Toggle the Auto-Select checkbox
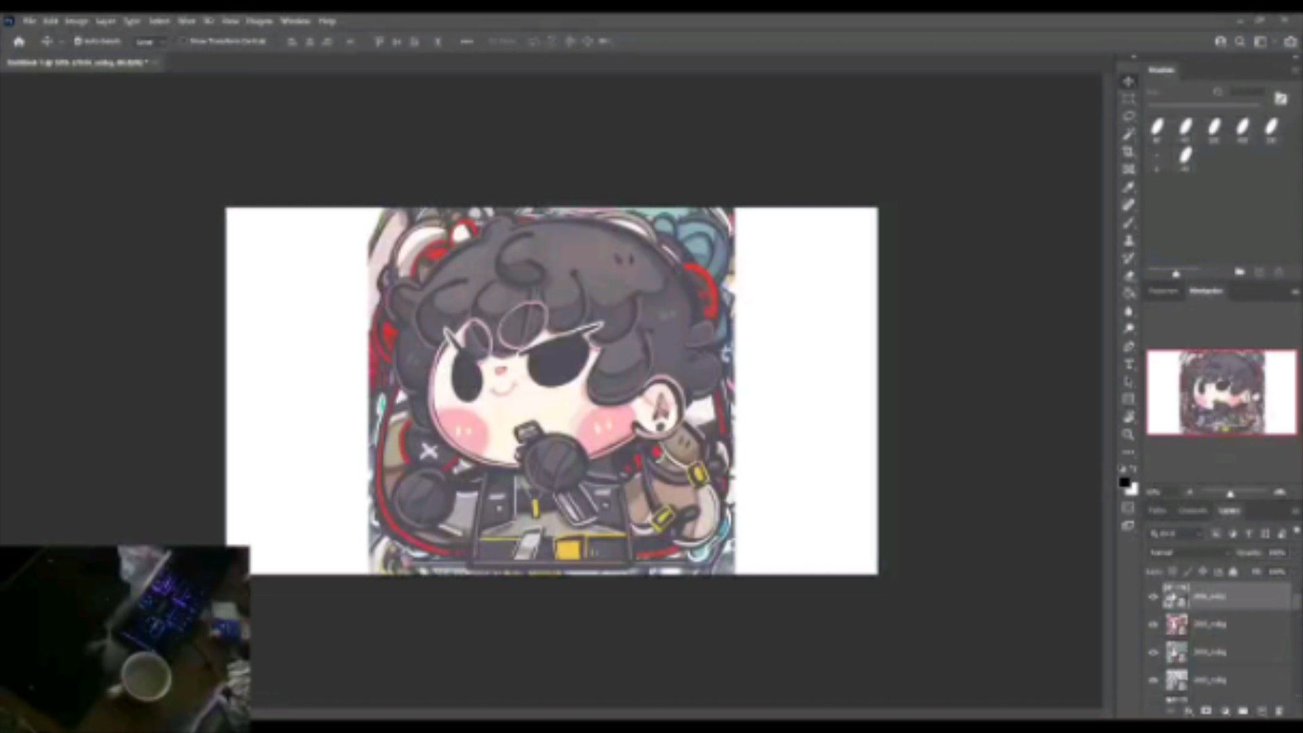This screenshot has height=733, width=1303. point(78,41)
